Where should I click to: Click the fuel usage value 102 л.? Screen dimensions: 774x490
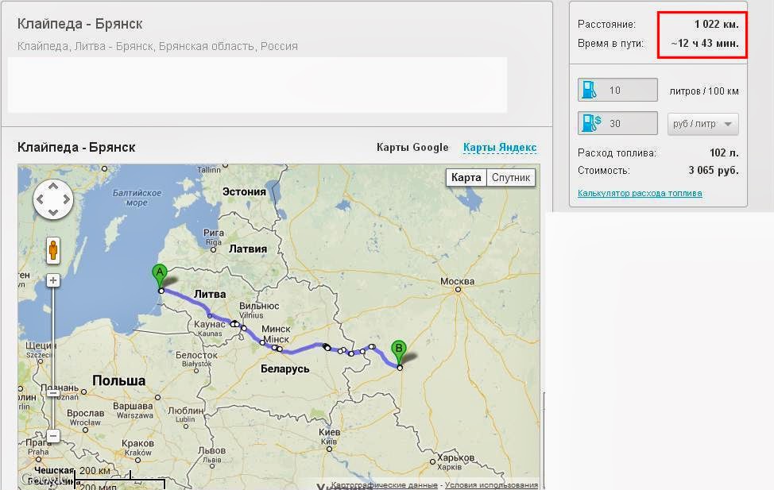pyautogui.click(x=724, y=153)
